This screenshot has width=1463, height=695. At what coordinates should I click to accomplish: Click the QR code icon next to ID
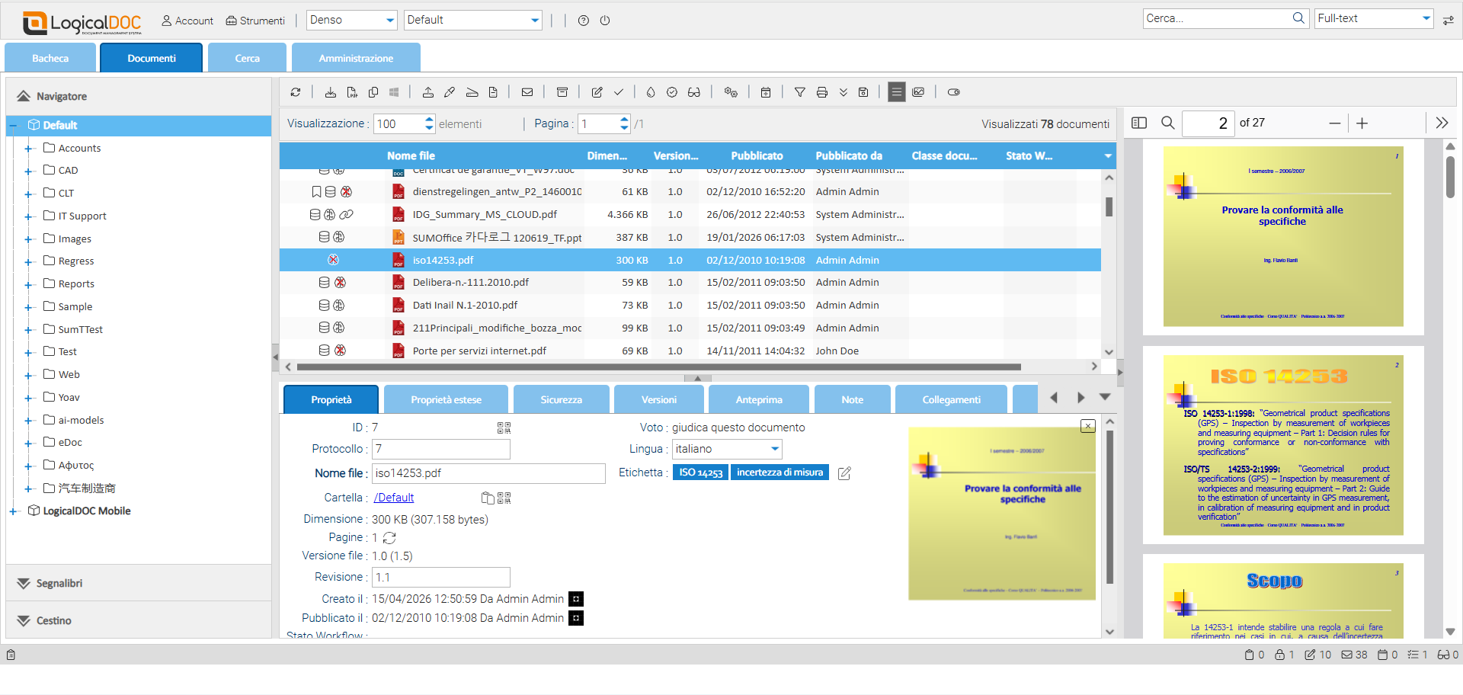coord(504,428)
